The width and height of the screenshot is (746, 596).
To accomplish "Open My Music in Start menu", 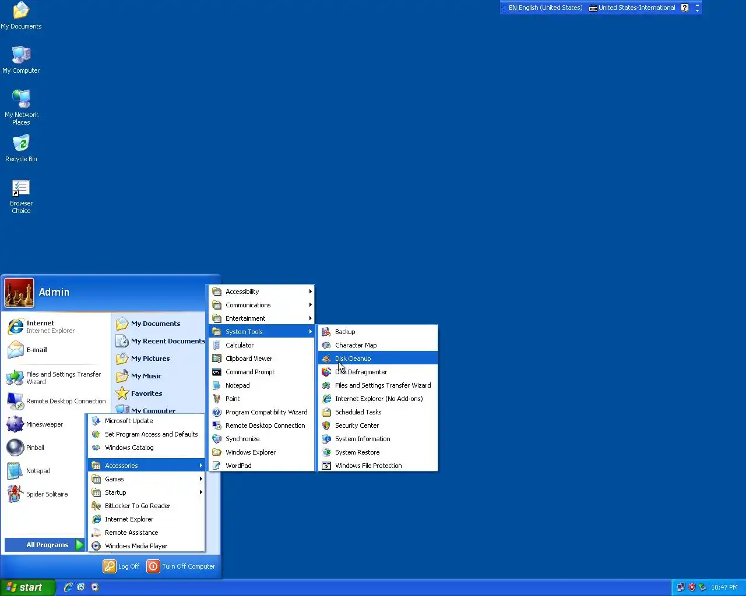I will (x=160, y=376).
